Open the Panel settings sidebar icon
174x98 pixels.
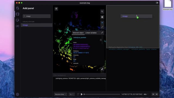click(x=17, y=20)
